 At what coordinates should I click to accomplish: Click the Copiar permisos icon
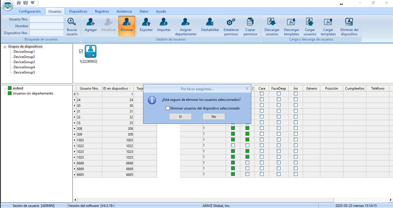pyautogui.click(x=250, y=22)
